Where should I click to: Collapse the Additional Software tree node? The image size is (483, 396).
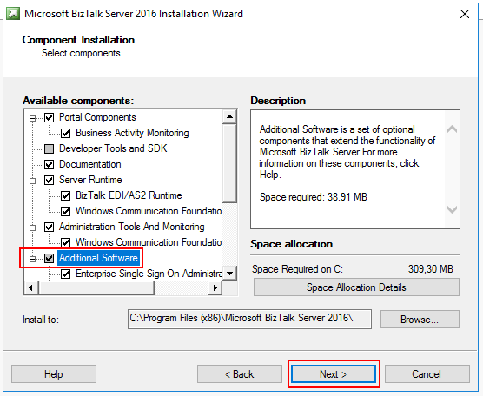32,259
